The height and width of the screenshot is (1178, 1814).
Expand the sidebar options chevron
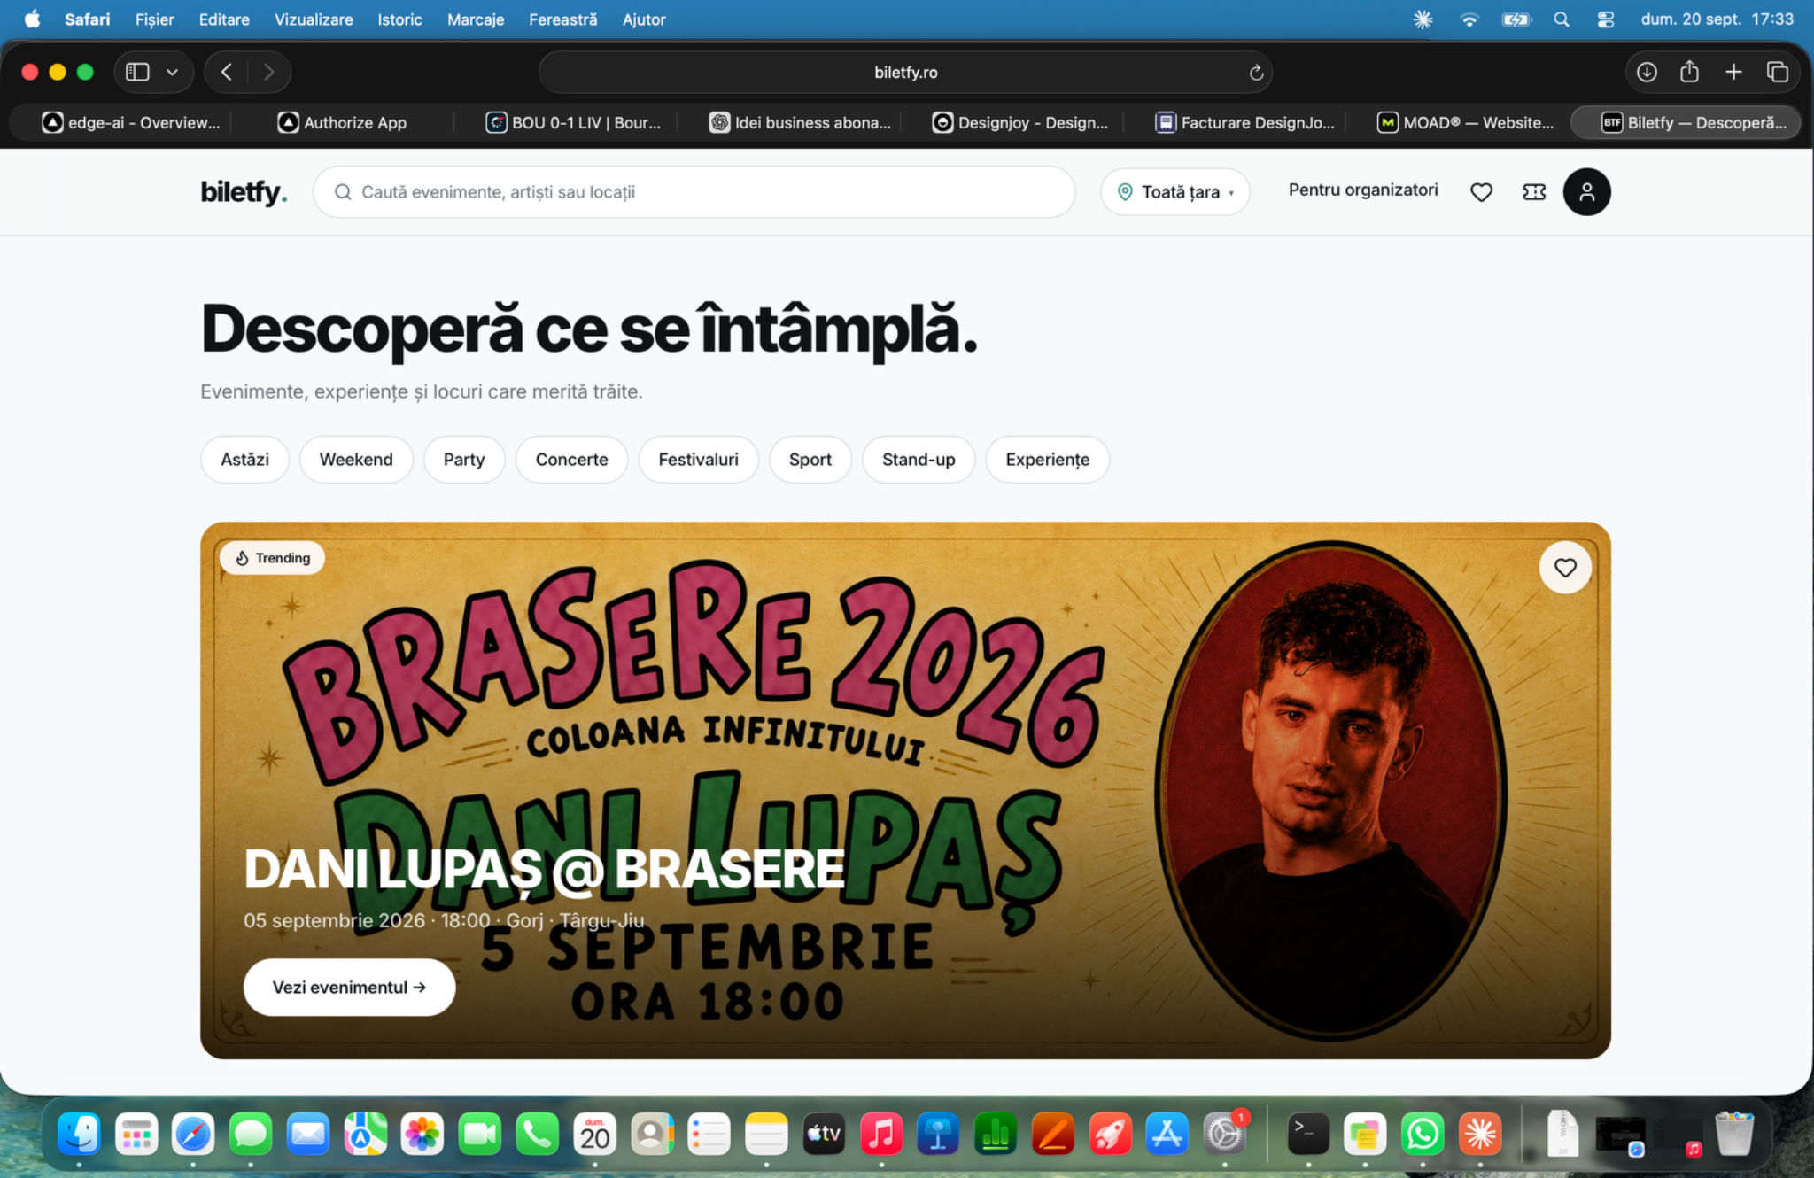(x=173, y=72)
